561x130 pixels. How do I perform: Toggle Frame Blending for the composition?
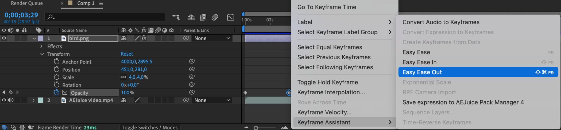pos(203,17)
